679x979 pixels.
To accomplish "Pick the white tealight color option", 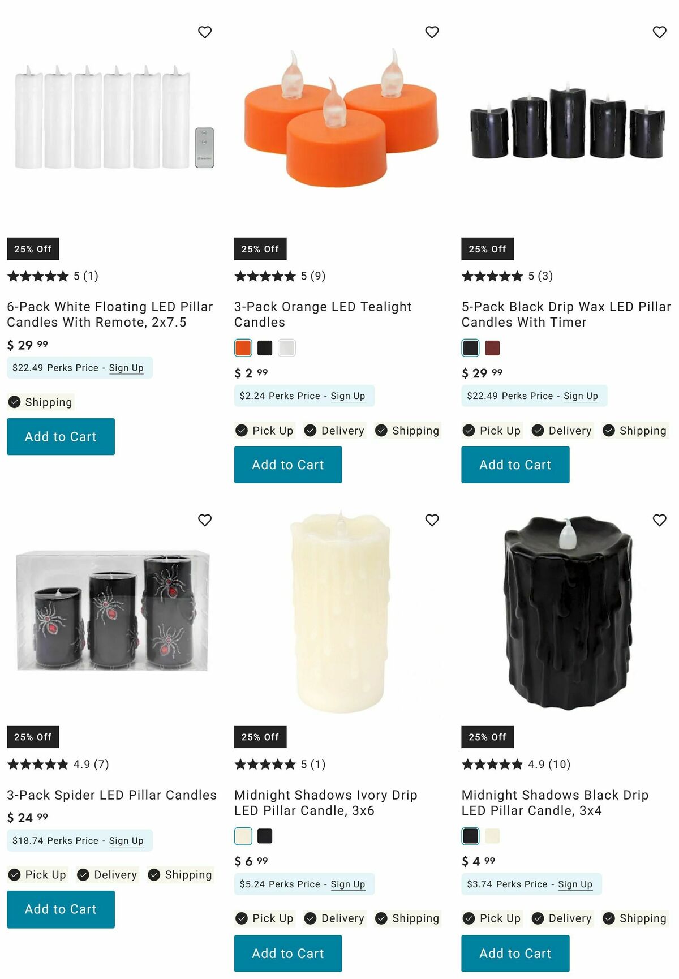I will [287, 348].
